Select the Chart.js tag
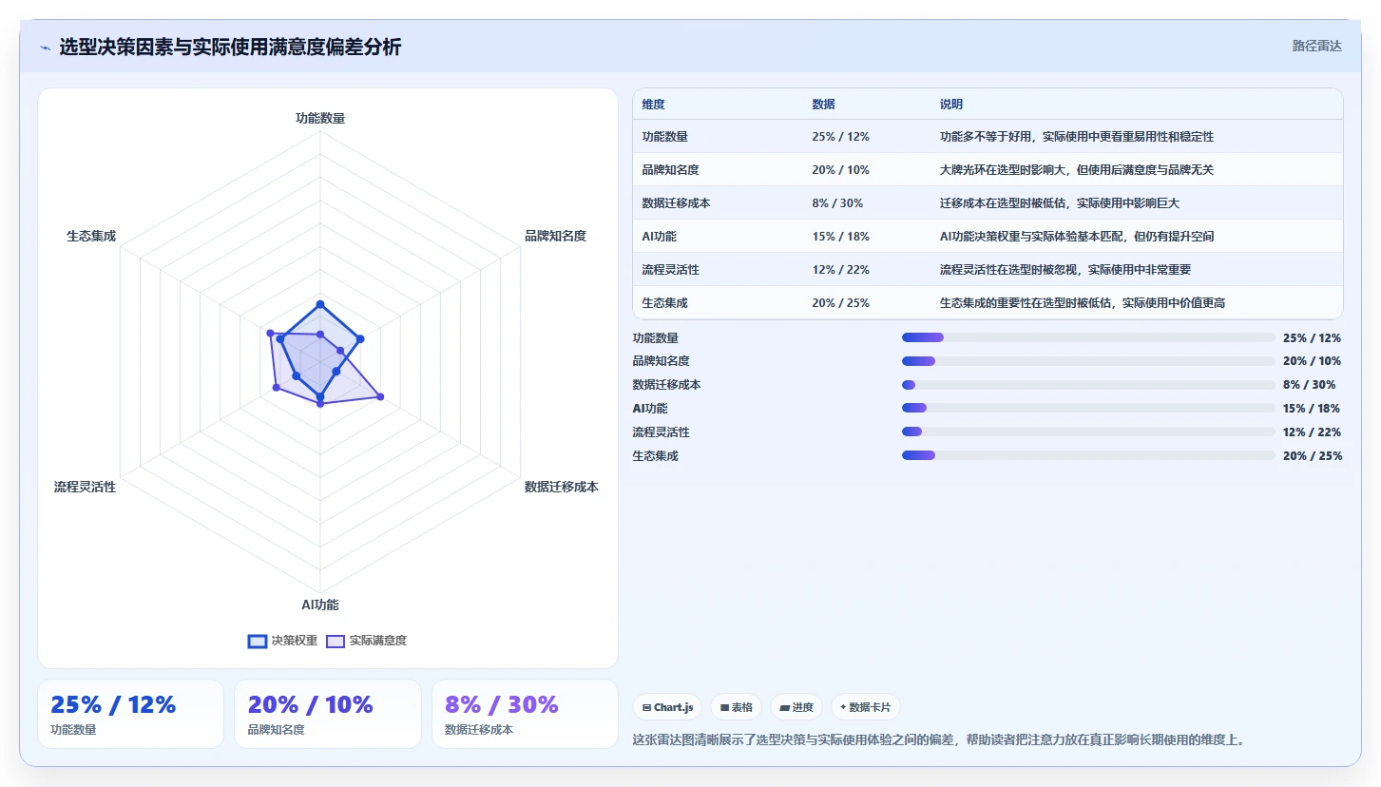1381x787 pixels. click(667, 707)
